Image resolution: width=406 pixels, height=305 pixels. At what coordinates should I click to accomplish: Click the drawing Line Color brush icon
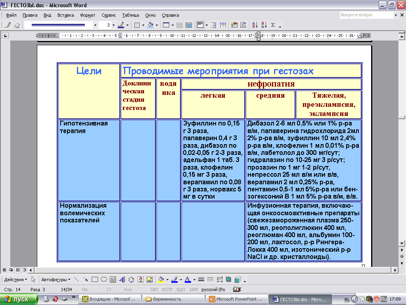174,279
